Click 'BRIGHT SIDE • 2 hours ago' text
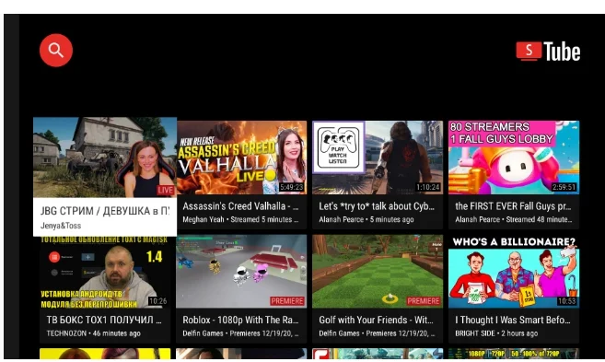 [496, 333]
